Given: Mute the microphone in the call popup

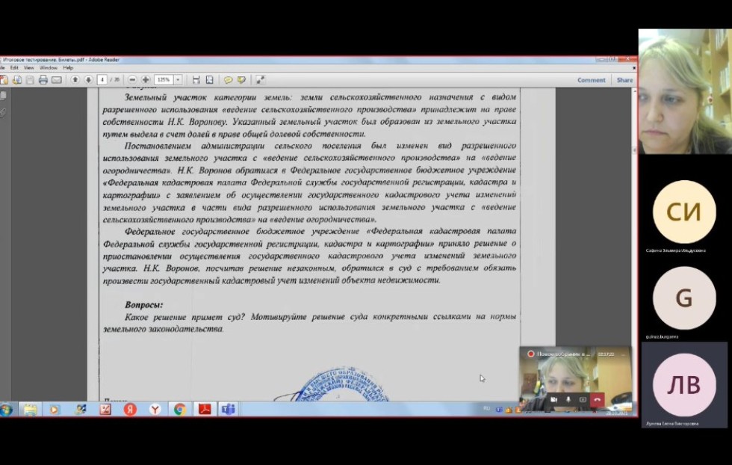Looking at the screenshot, I should (x=568, y=400).
